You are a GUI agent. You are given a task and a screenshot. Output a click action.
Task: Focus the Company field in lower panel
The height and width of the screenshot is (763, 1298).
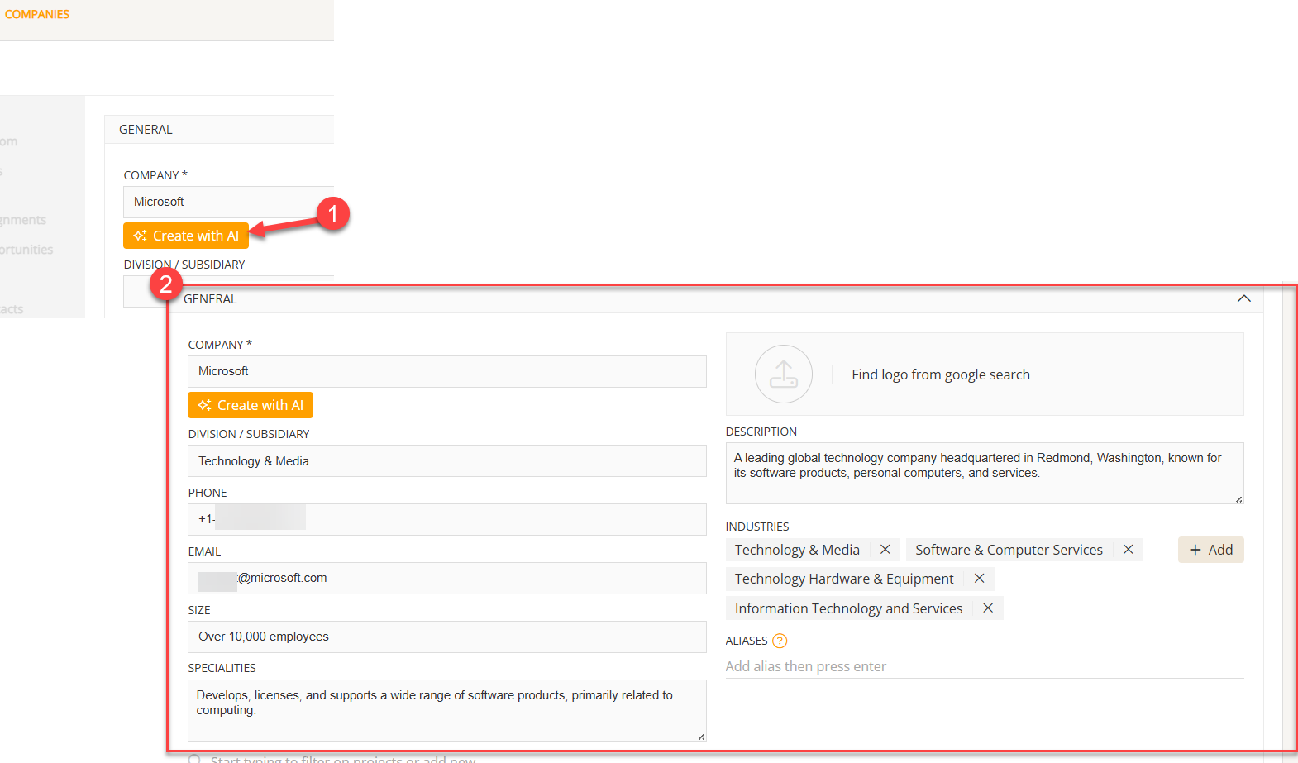point(447,371)
